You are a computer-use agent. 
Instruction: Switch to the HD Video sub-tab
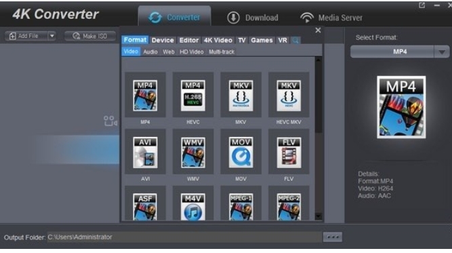coord(192,52)
